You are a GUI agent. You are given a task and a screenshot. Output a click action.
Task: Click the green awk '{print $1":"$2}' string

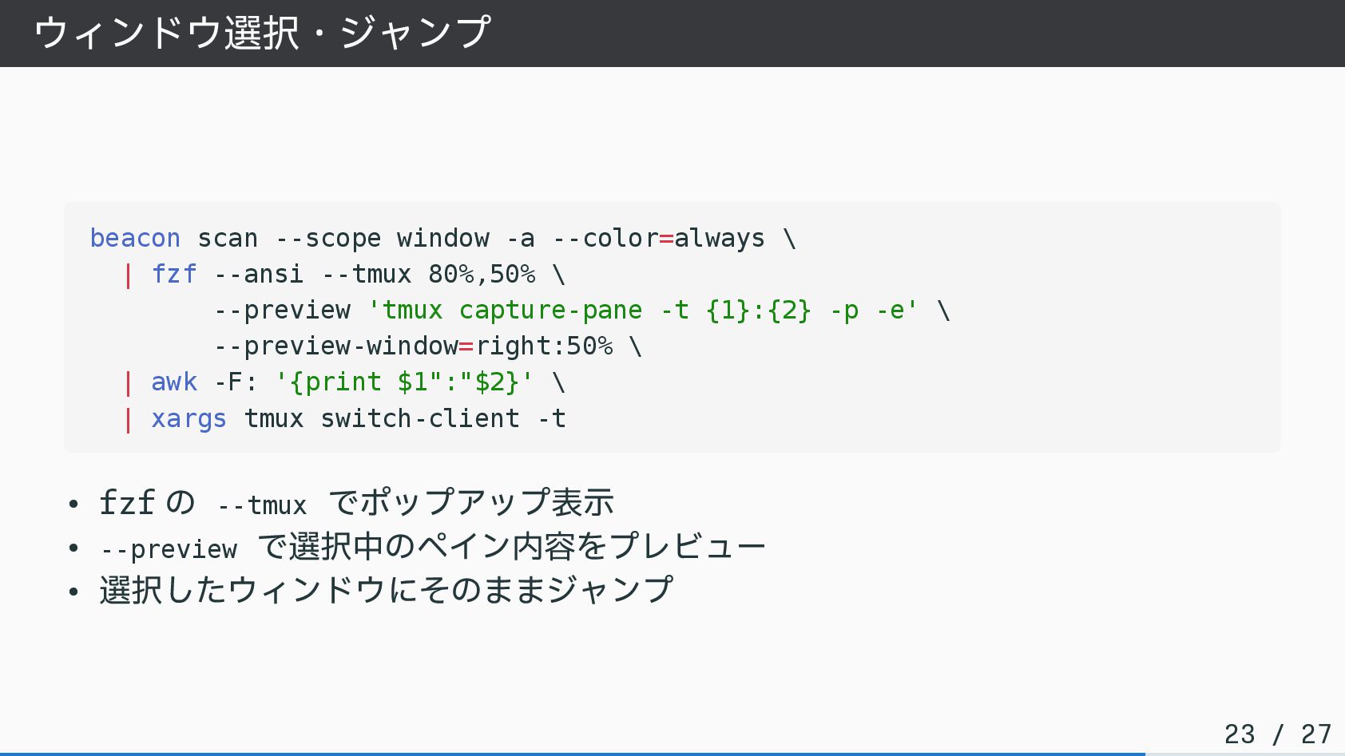(404, 382)
